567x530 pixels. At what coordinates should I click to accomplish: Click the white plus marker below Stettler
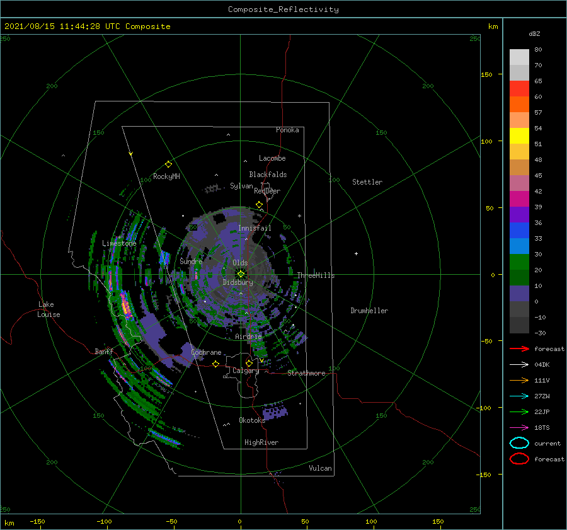pos(356,253)
